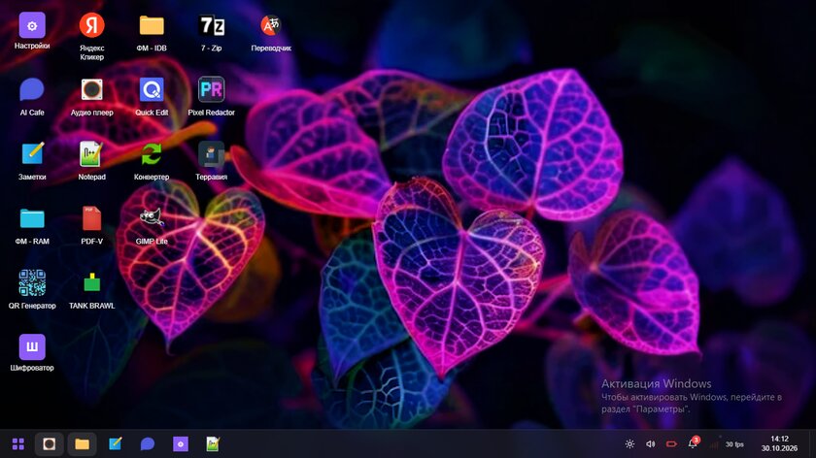Open the volume speaker tray icon
Screen dimensions: 816x458
651,444
